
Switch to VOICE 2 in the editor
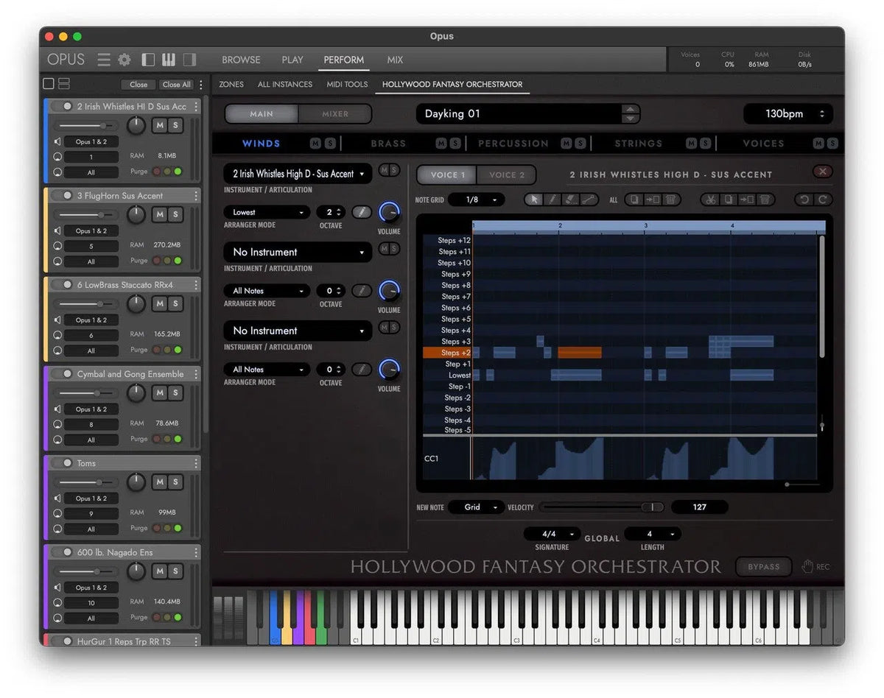pos(506,174)
